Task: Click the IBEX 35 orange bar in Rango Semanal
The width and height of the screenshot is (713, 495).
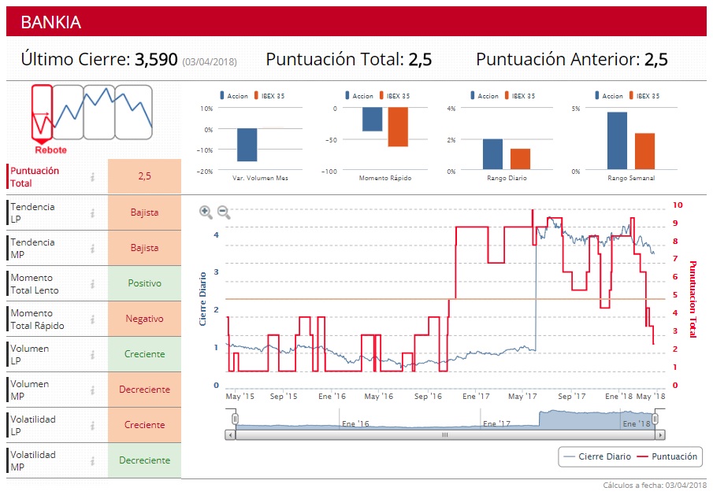Action: 644,151
